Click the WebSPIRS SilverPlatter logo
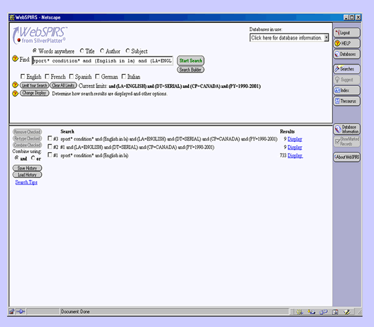Screen dimensions: 374x327 click(x=39, y=35)
